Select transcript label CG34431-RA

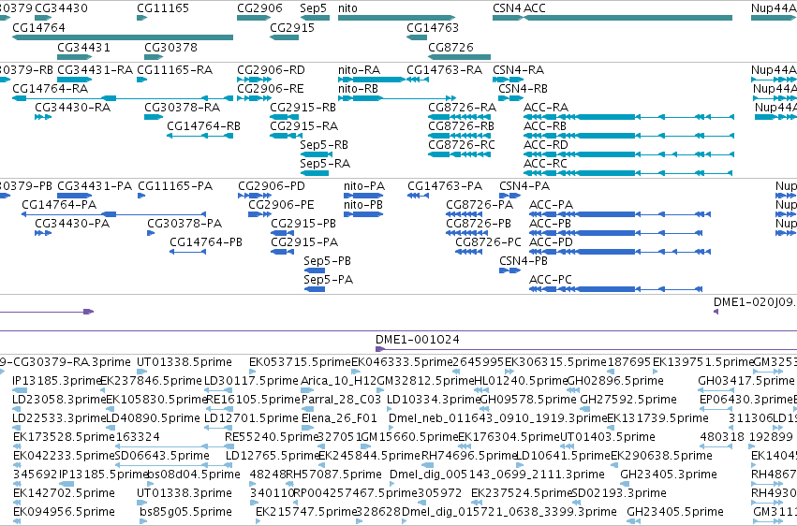coord(95,69)
